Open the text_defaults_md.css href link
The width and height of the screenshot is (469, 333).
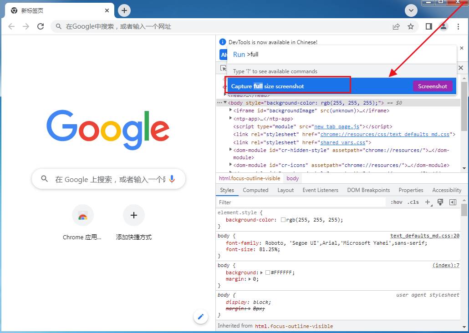click(385, 135)
